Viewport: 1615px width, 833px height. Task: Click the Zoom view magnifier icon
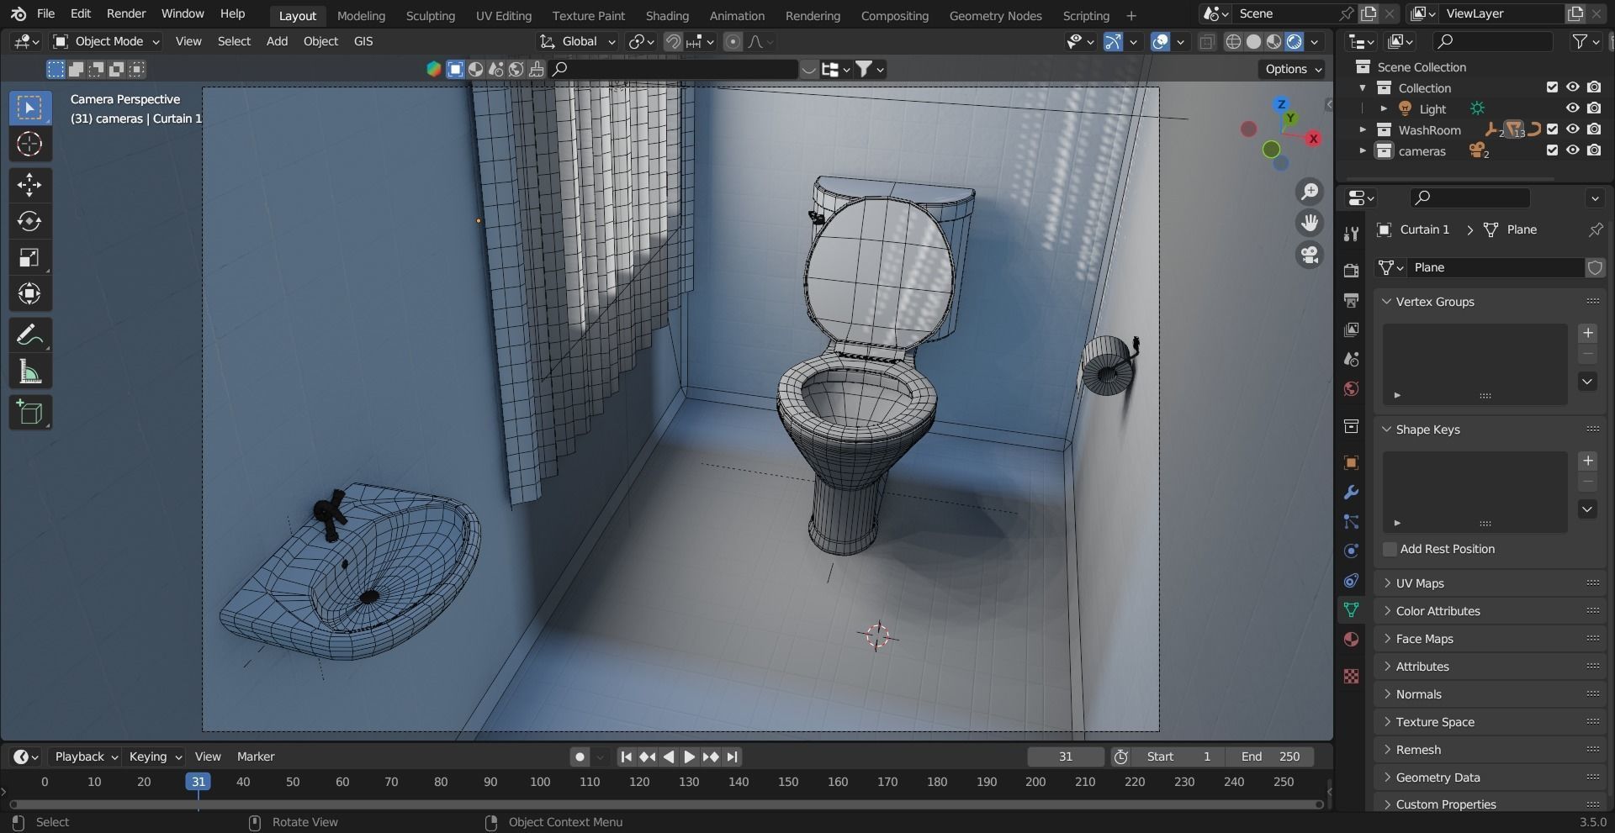(x=1310, y=192)
